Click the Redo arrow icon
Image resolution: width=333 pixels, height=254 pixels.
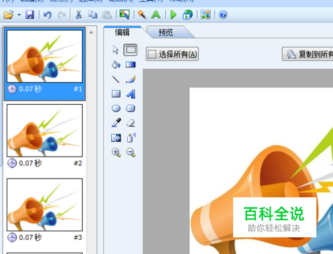(x=62, y=15)
